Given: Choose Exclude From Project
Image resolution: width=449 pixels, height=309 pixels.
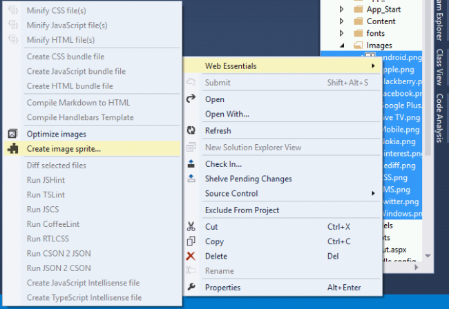Looking at the screenshot, I should click(x=241, y=210).
